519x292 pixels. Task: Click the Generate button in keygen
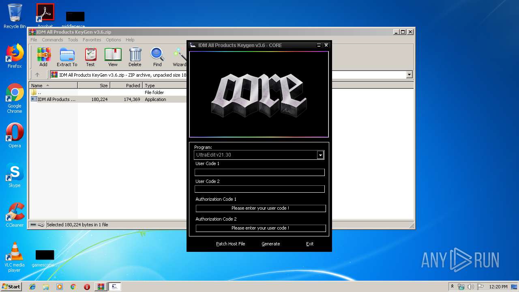pyautogui.click(x=271, y=244)
